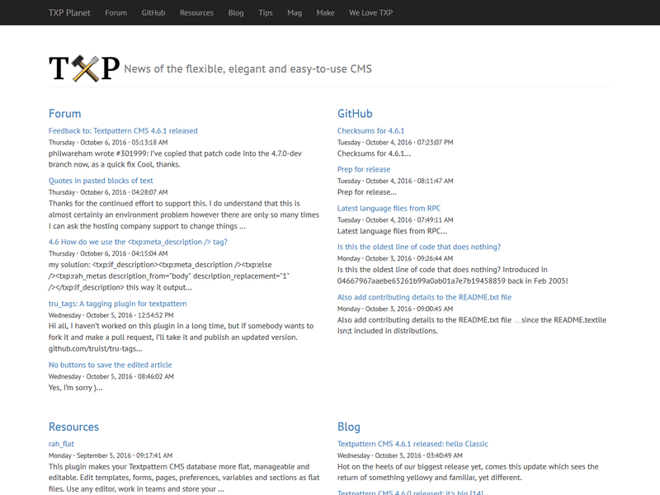This screenshot has height=495, width=660.
Task: Open 'Textpattern CMS 4.6.1 released: hello Classic' post
Action: click(x=412, y=444)
